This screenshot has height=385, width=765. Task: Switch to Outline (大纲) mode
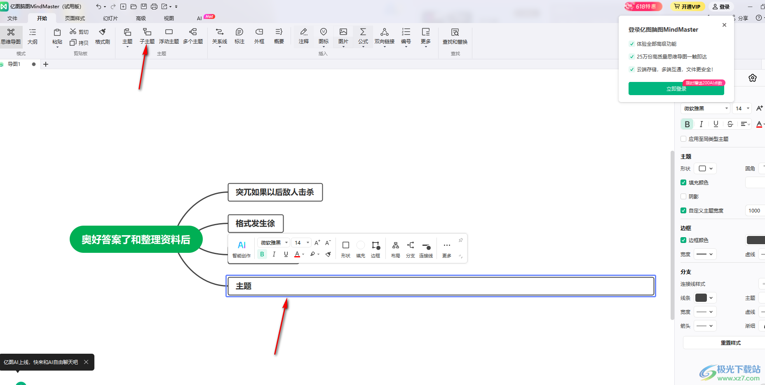point(33,36)
